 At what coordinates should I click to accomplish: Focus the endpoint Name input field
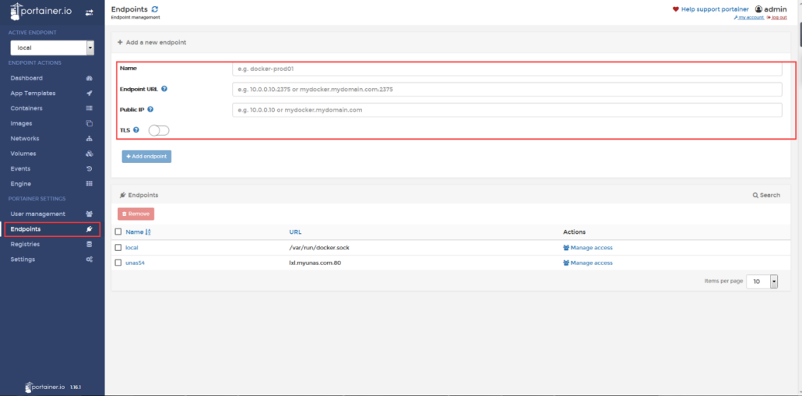coord(507,69)
